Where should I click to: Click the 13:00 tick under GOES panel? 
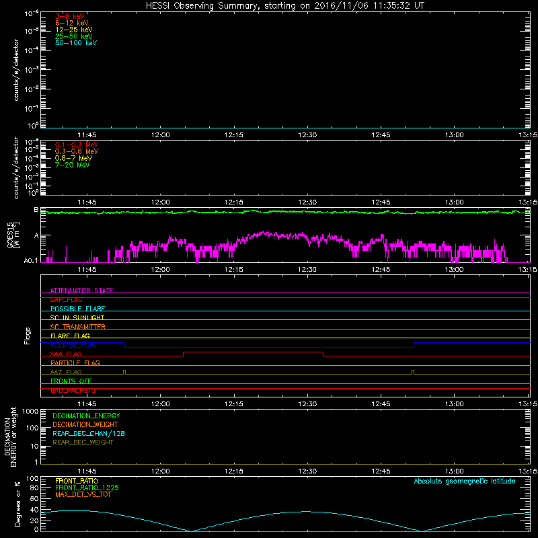(455, 270)
